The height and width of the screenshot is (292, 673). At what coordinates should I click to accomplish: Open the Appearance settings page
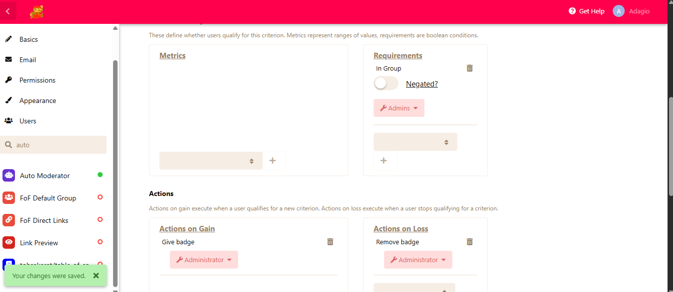37,100
